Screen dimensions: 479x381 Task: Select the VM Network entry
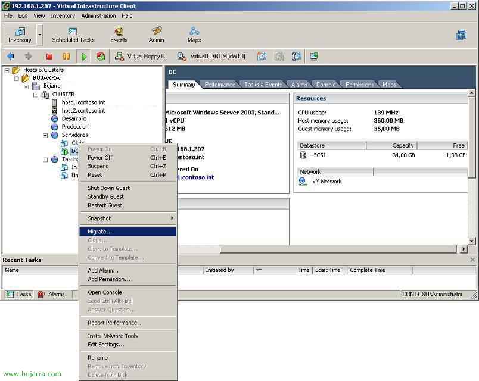tap(321, 182)
